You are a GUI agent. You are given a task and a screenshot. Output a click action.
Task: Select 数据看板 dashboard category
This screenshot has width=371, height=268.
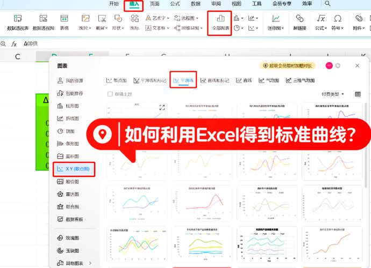[x=70, y=219]
